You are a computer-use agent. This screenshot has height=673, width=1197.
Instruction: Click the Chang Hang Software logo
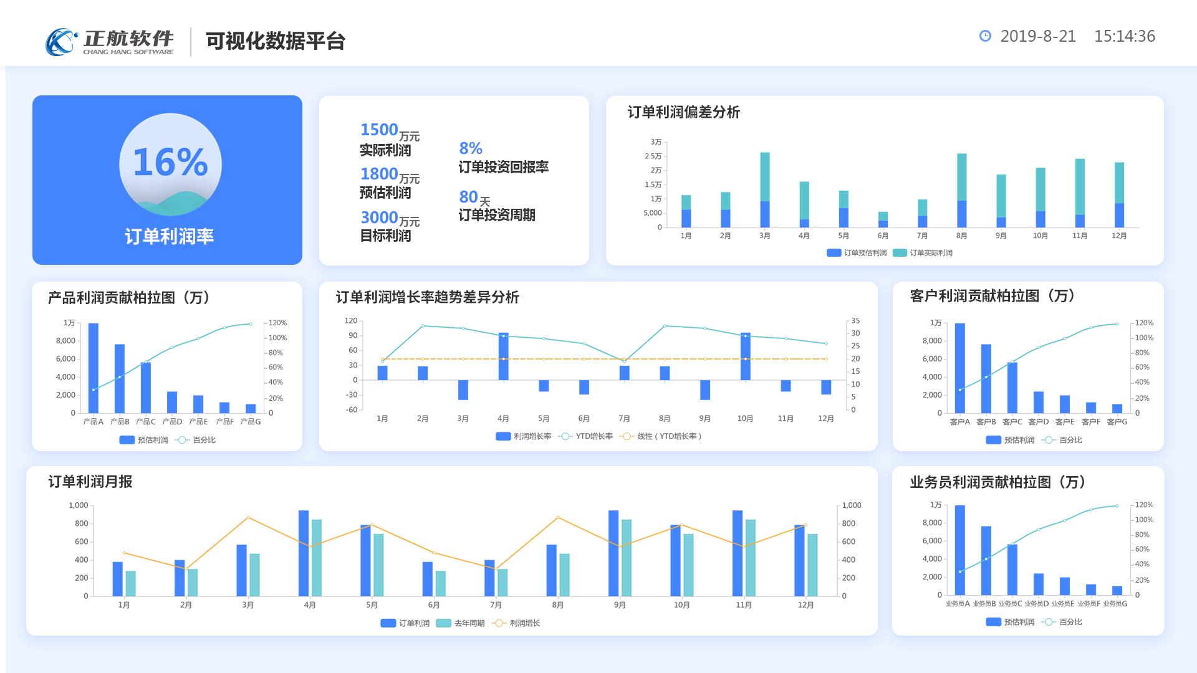click(110, 42)
